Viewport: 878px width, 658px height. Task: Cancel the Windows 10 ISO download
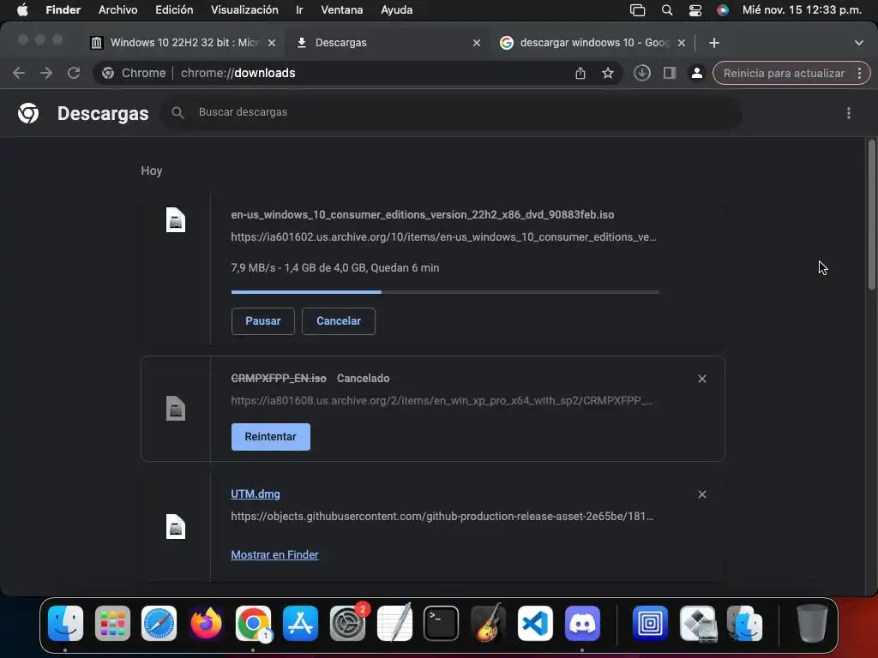338,321
